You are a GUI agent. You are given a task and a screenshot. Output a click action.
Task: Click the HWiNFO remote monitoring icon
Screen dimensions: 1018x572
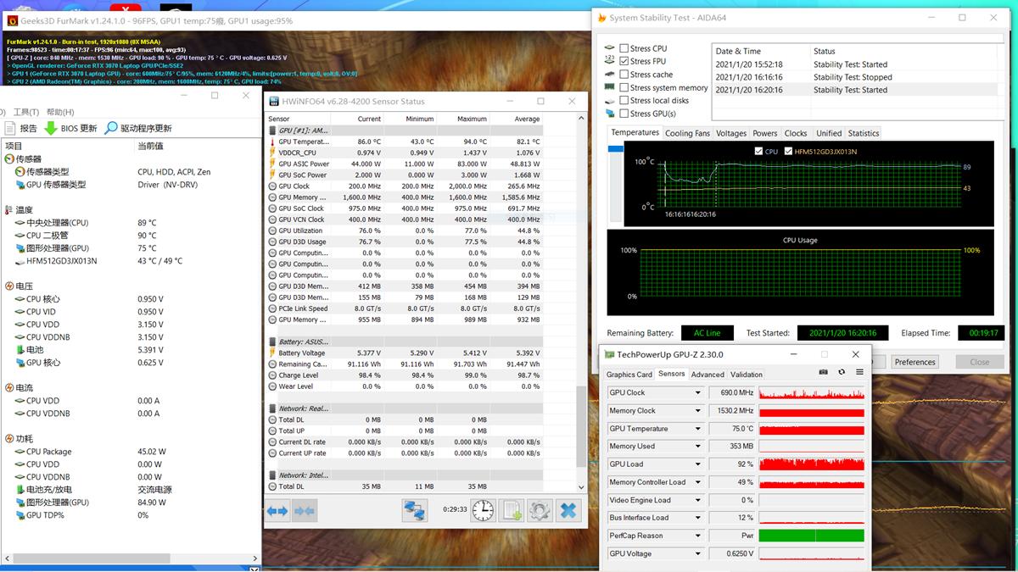coord(415,510)
